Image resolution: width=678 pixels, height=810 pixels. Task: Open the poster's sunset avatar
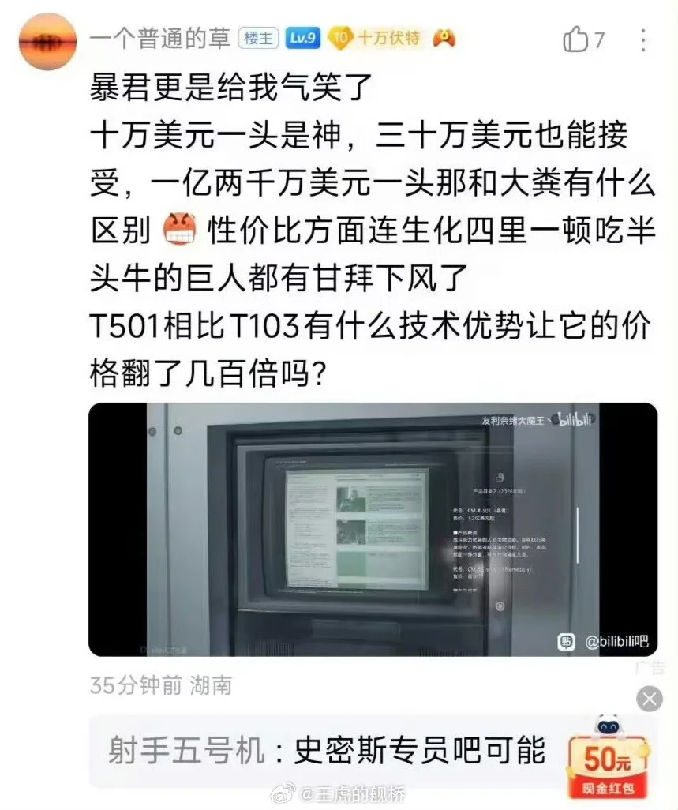(47, 42)
